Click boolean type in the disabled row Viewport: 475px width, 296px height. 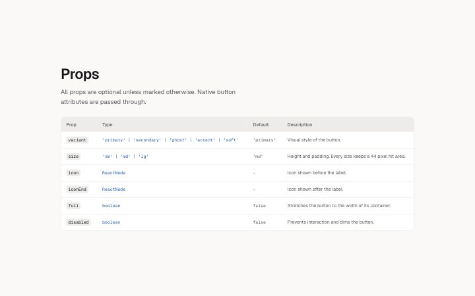coord(111,222)
